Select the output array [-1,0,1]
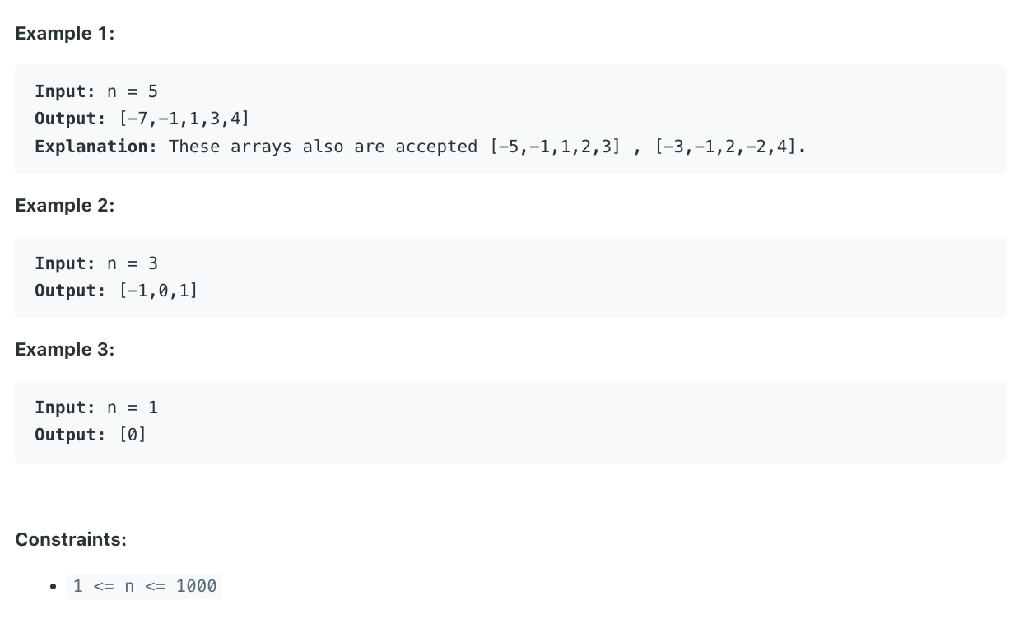 click(159, 291)
